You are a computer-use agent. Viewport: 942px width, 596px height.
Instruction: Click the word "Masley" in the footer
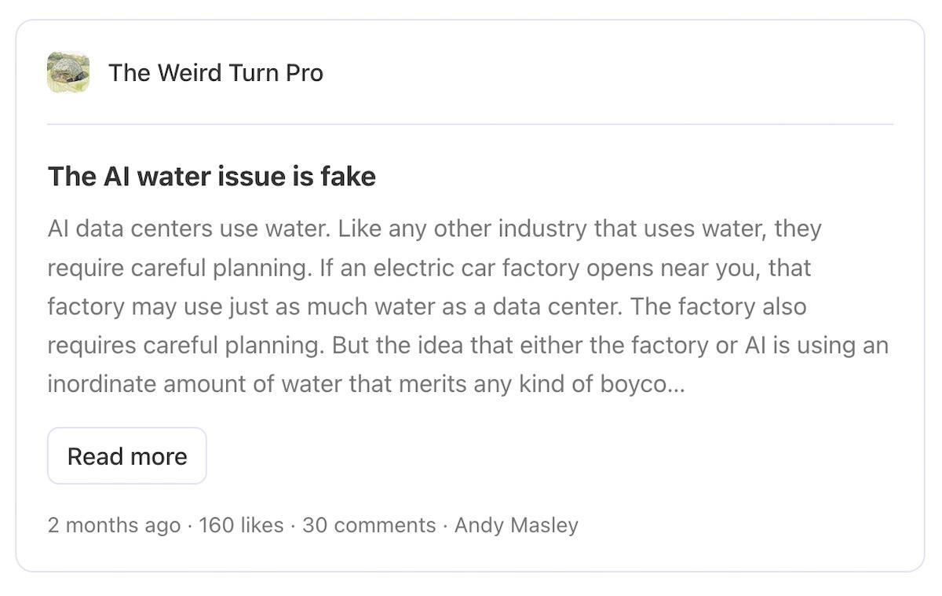point(542,525)
